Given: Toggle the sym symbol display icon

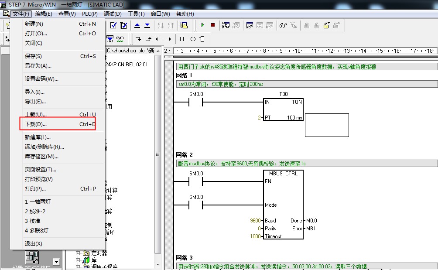Looking at the screenshot, I should click(120, 38).
